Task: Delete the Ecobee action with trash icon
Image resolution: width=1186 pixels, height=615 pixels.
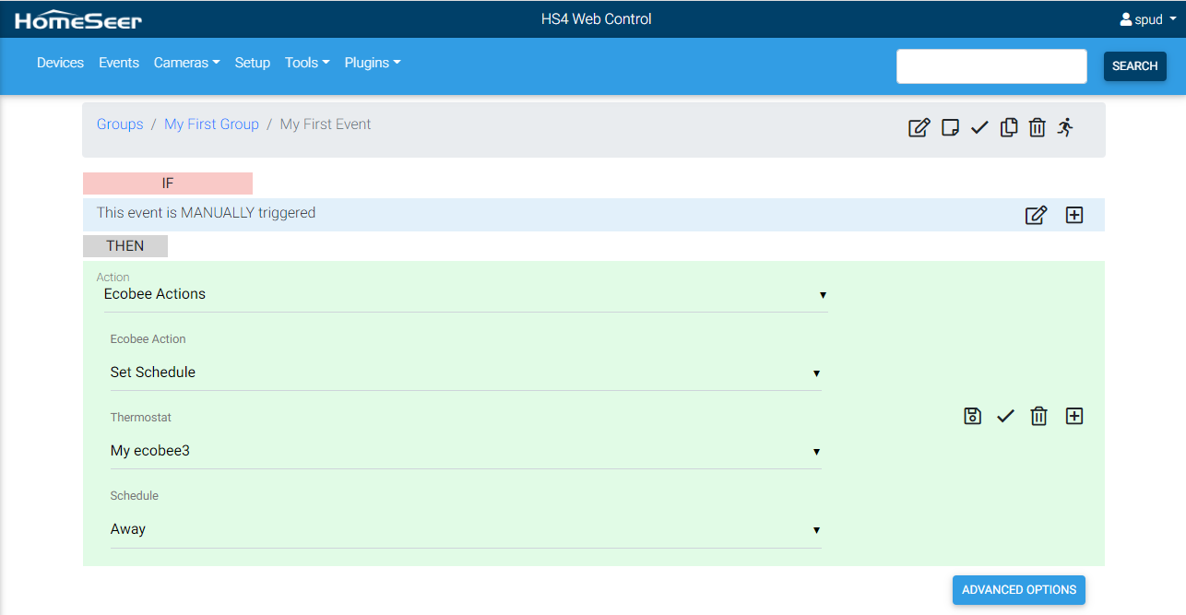Action: click(1038, 417)
